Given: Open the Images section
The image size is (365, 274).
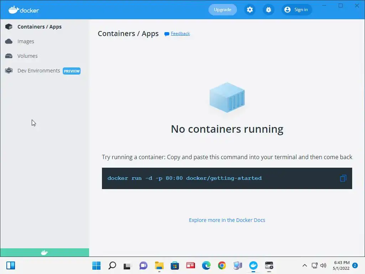Looking at the screenshot, I should click(x=26, y=41).
